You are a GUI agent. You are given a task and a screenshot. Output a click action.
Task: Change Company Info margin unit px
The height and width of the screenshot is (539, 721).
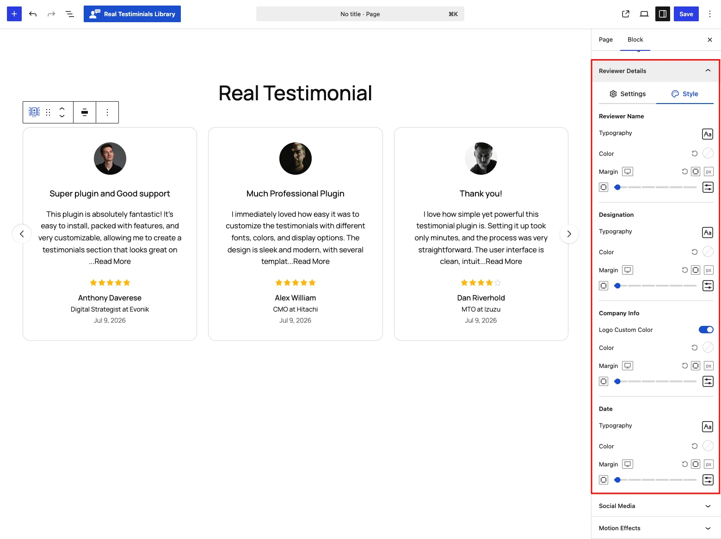tap(709, 366)
